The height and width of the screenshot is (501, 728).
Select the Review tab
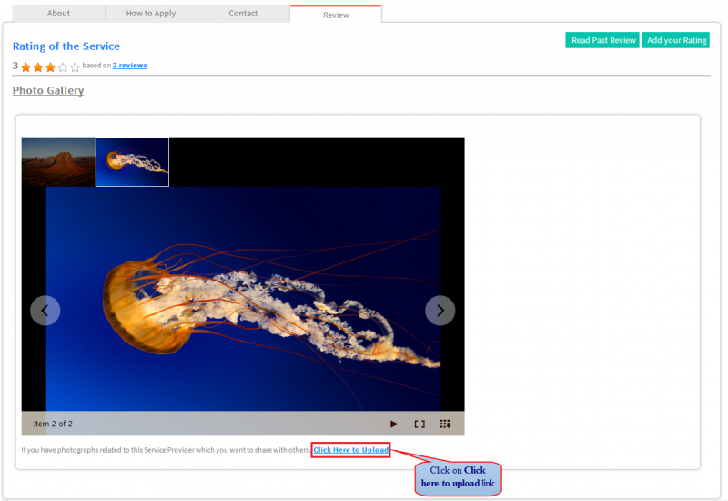point(336,15)
